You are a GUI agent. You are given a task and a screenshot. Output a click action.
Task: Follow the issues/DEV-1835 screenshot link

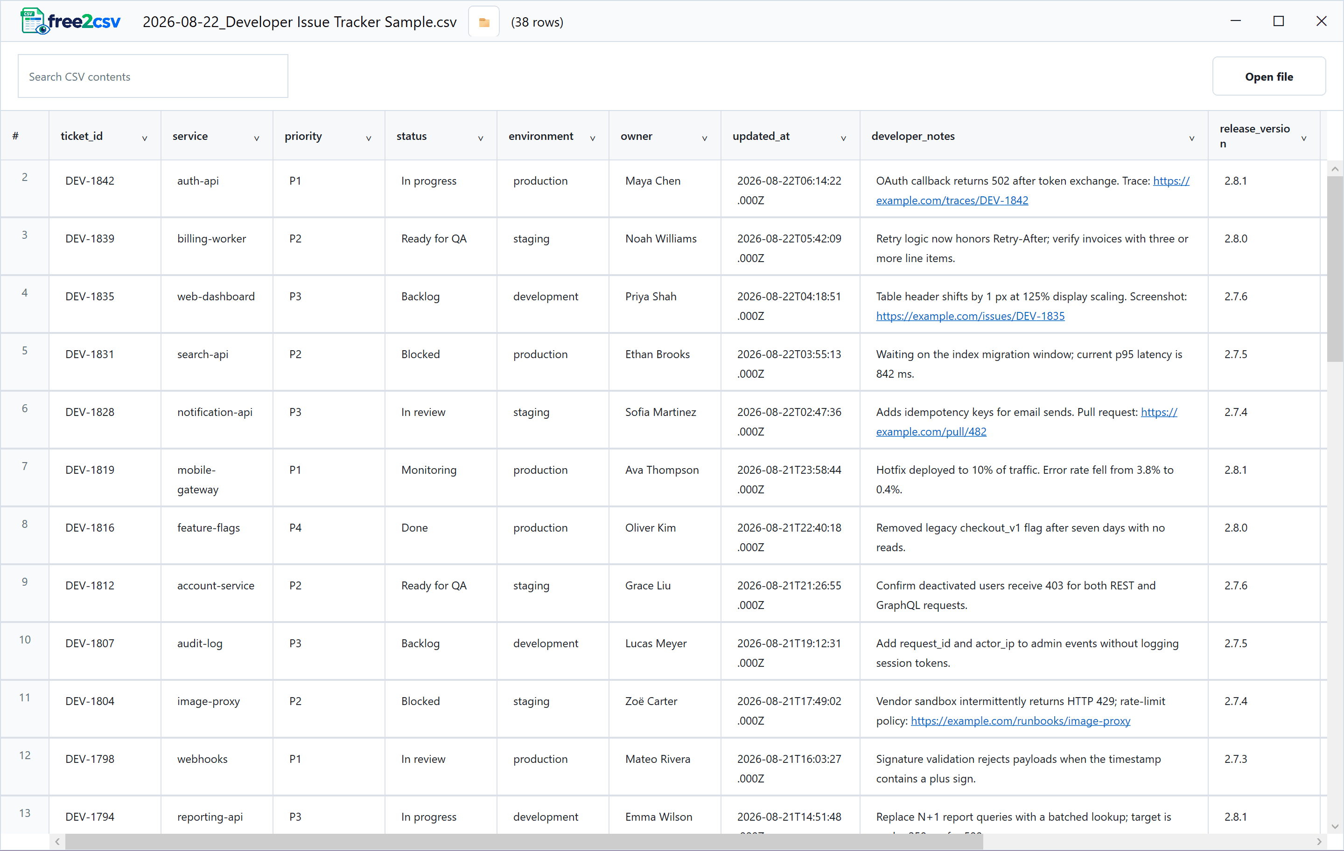970,316
